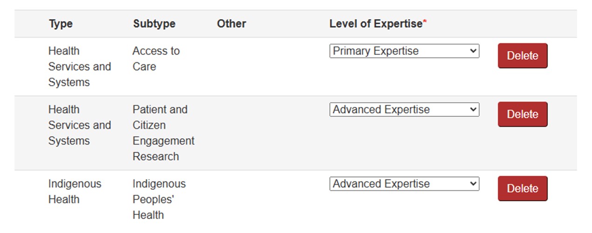This screenshot has height=233, width=592.
Task: Click the Other column header
Action: click(231, 24)
